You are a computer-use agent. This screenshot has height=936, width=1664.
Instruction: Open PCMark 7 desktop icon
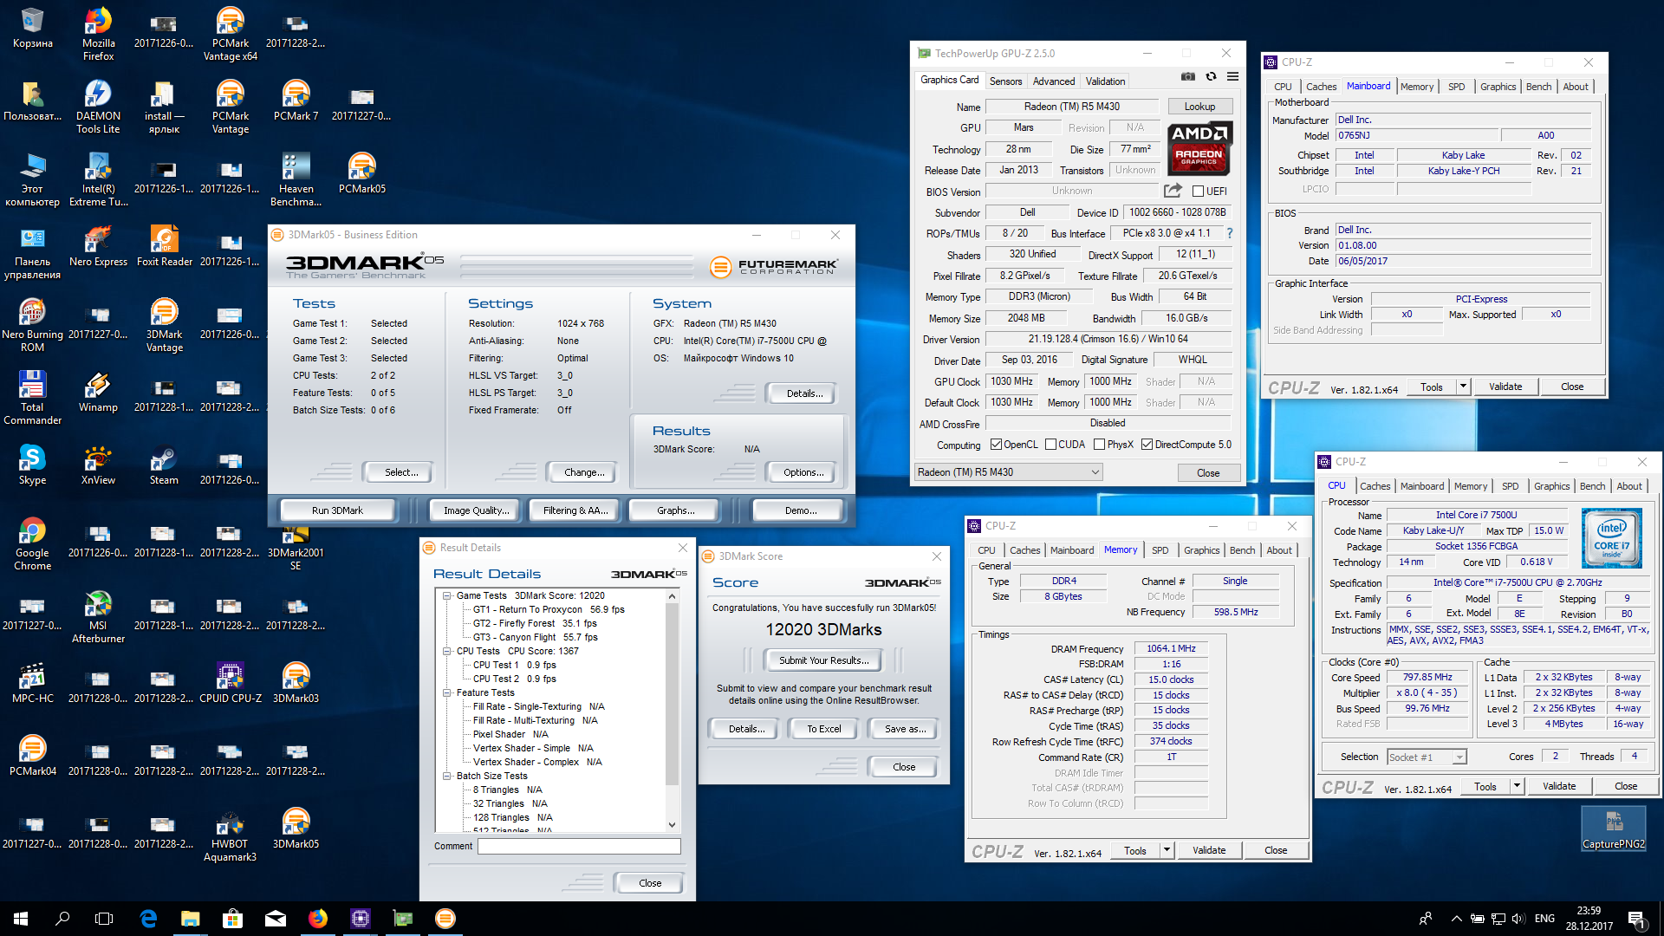click(x=296, y=101)
